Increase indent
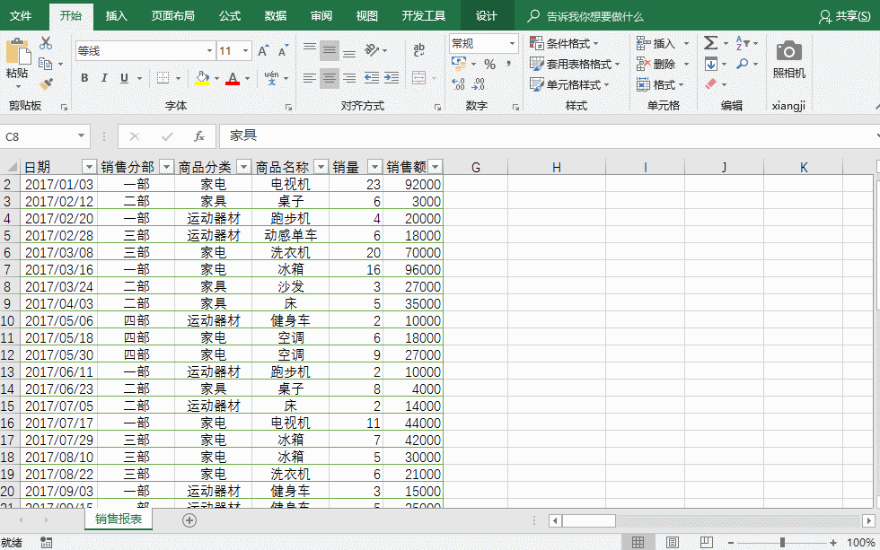 tap(392, 78)
